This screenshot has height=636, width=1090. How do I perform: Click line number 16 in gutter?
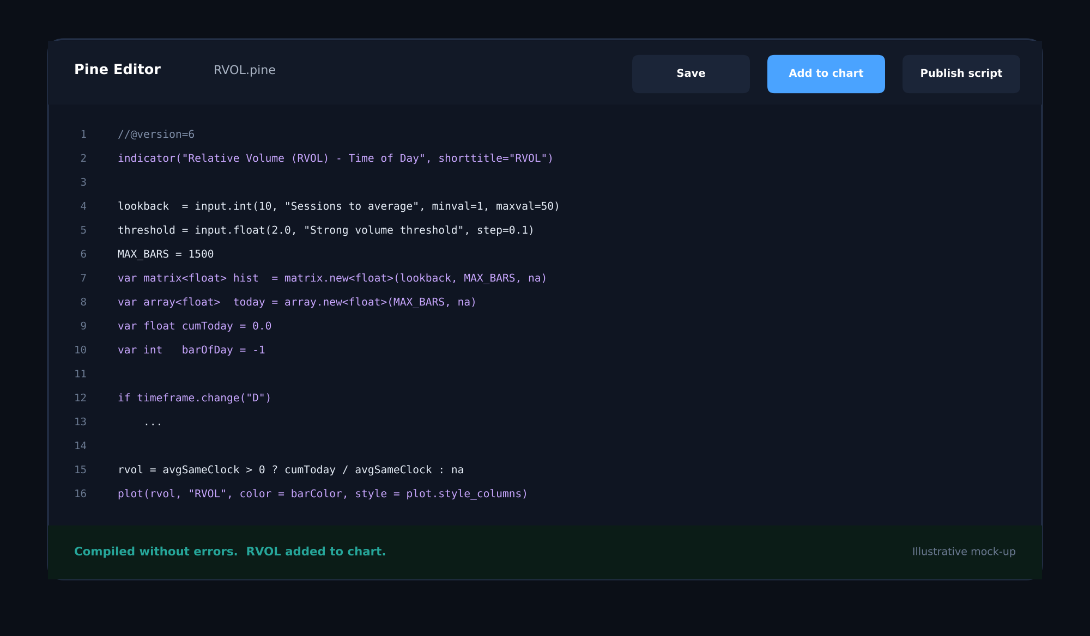(80, 493)
